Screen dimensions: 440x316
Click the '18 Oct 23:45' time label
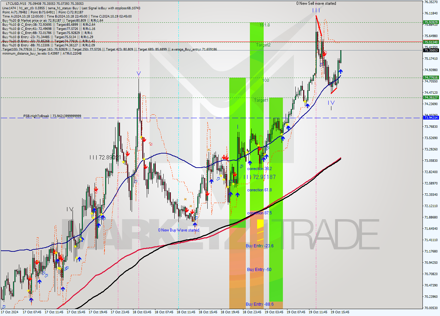(252, 312)
